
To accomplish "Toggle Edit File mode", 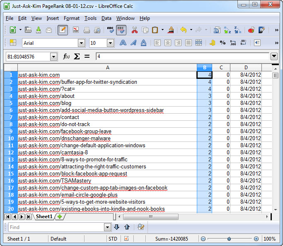I will [63, 30].
